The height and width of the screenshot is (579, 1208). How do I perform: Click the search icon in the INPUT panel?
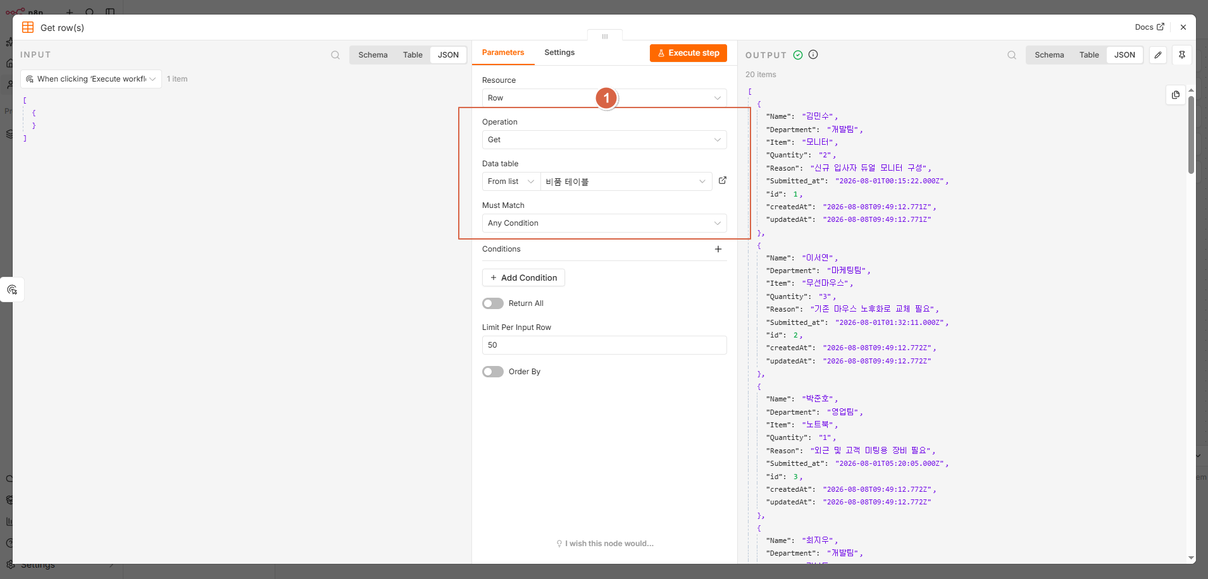coord(335,55)
